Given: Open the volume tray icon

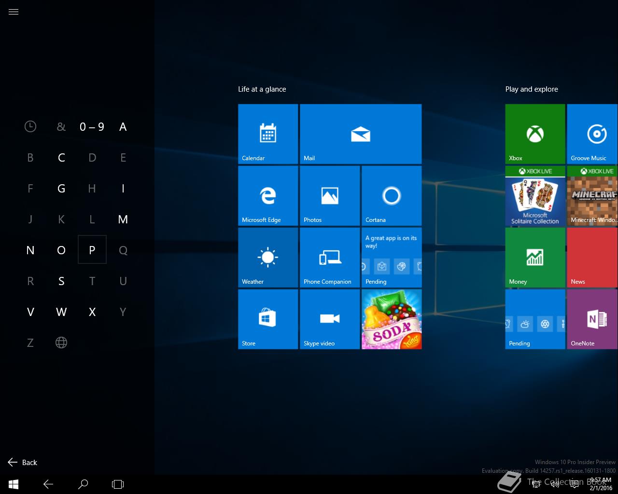Looking at the screenshot, I should [x=555, y=484].
